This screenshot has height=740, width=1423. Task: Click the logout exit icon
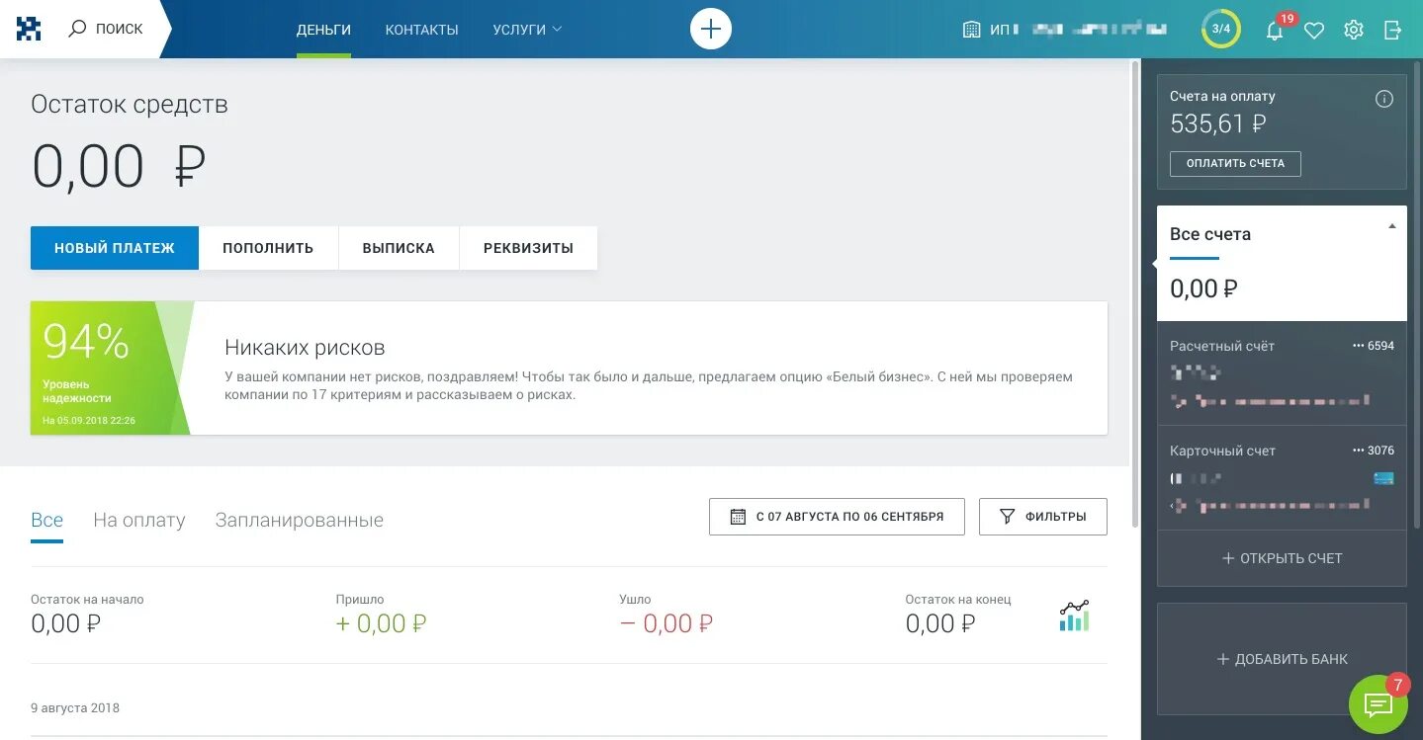click(x=1392, y=30)
